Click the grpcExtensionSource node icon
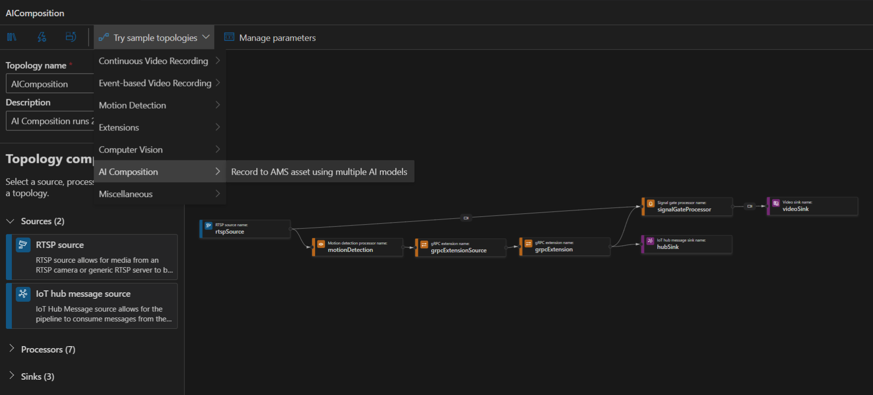This screenshot has height=395, width=873. click(x=424, y=244)
